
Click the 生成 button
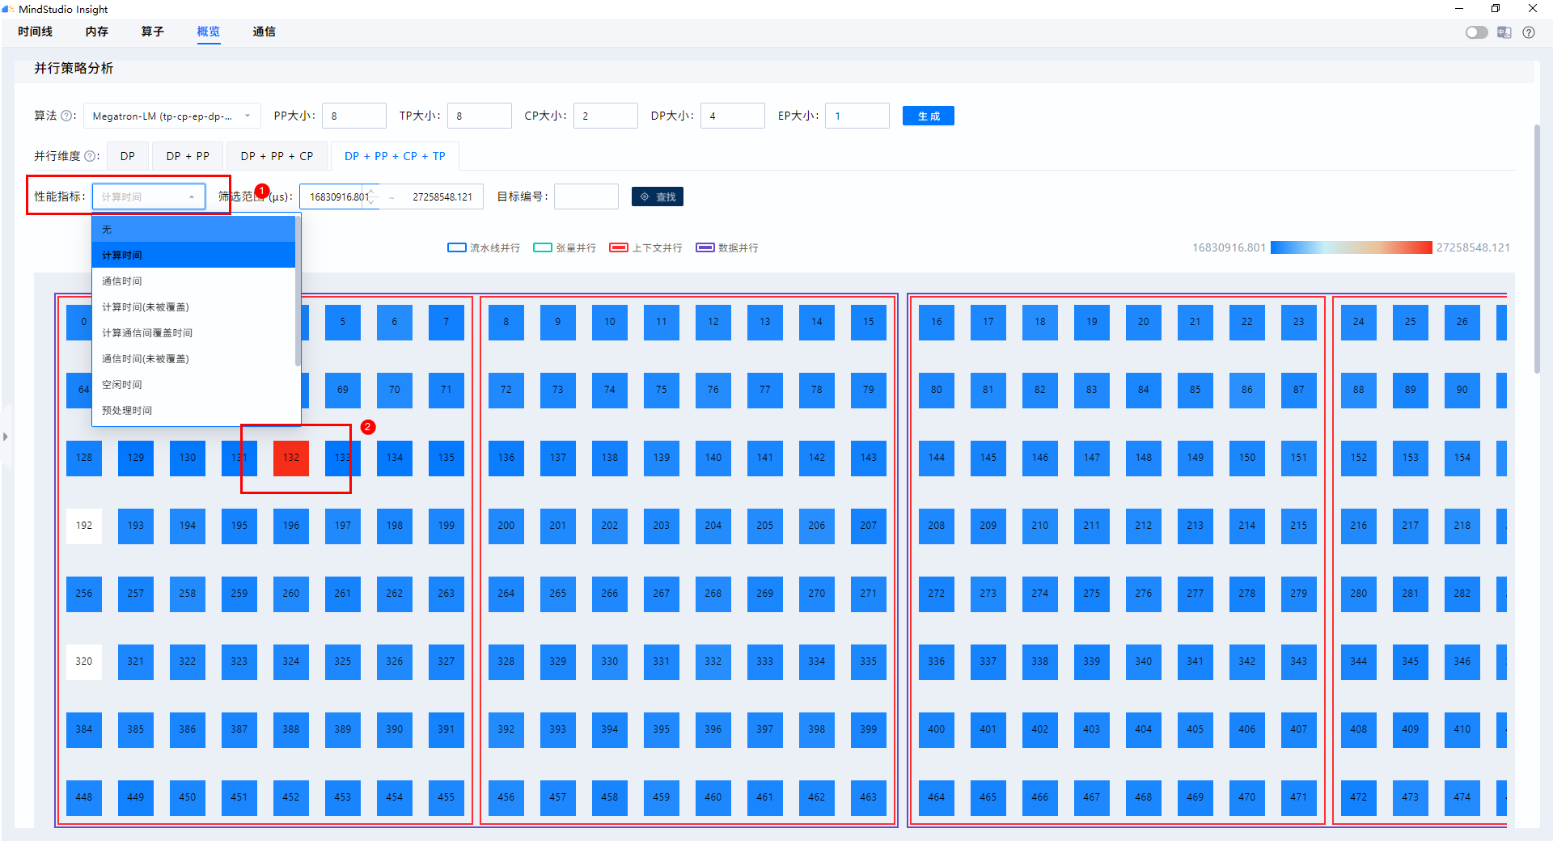[x=929, y=116]
